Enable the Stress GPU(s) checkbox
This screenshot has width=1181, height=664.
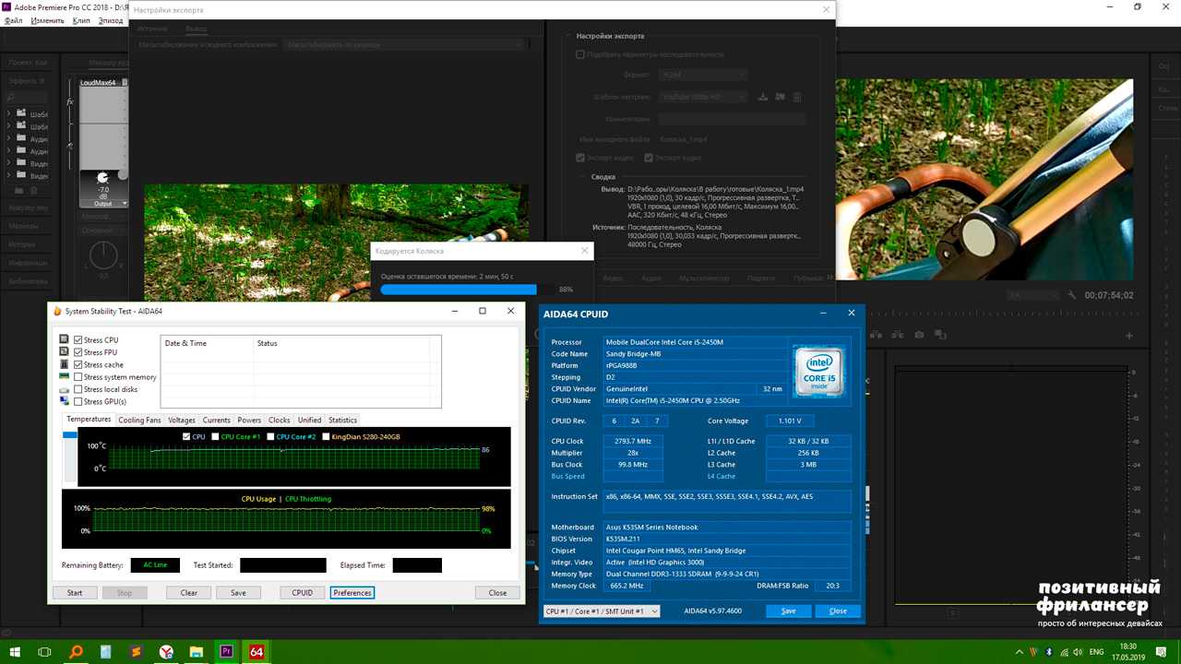[x=78, y=402]
